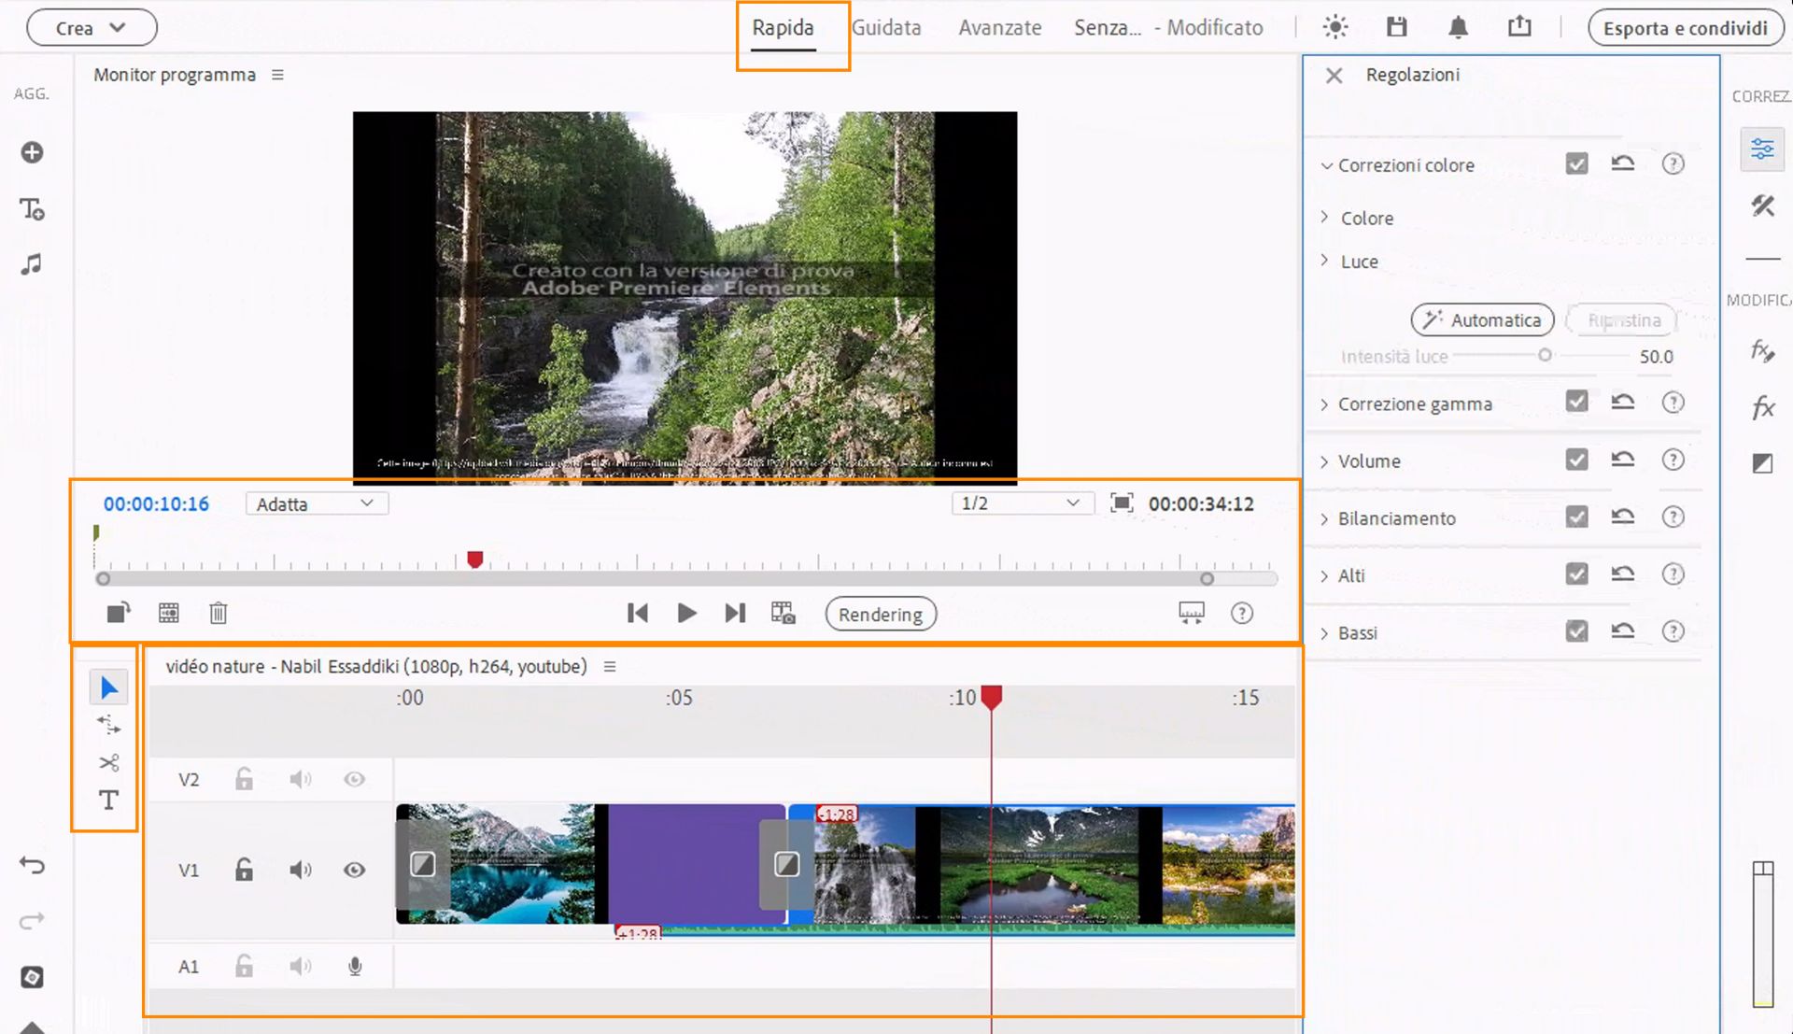Select the arrow selection tool
1793x1034 pixels.
(x=108, y=688)
